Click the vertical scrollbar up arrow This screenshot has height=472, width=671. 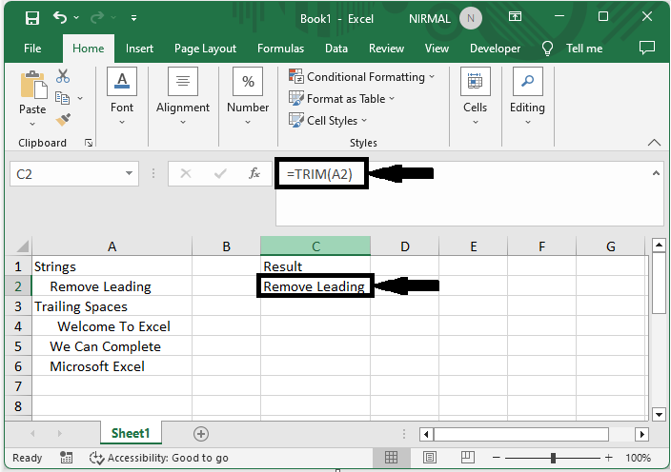[x=659, y=246]
